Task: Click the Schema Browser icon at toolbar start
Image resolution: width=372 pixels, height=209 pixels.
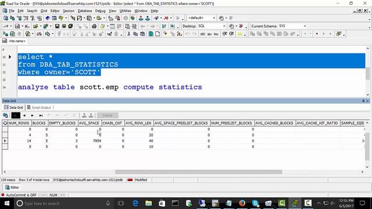Action: pyautogui.click(x=6, y=18)
